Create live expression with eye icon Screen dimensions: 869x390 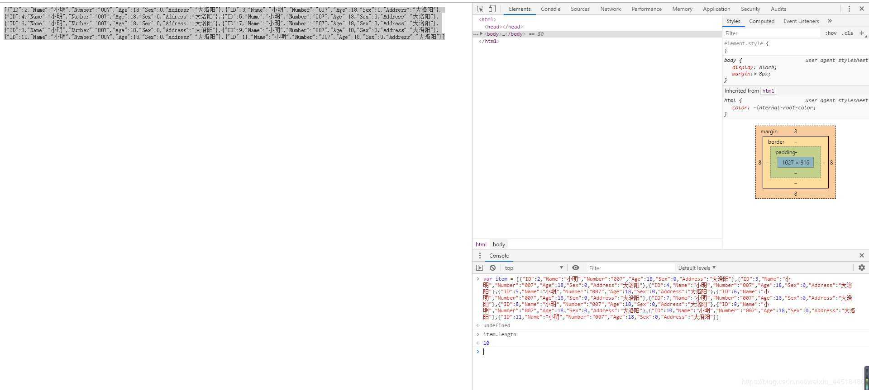pos(576,268)
